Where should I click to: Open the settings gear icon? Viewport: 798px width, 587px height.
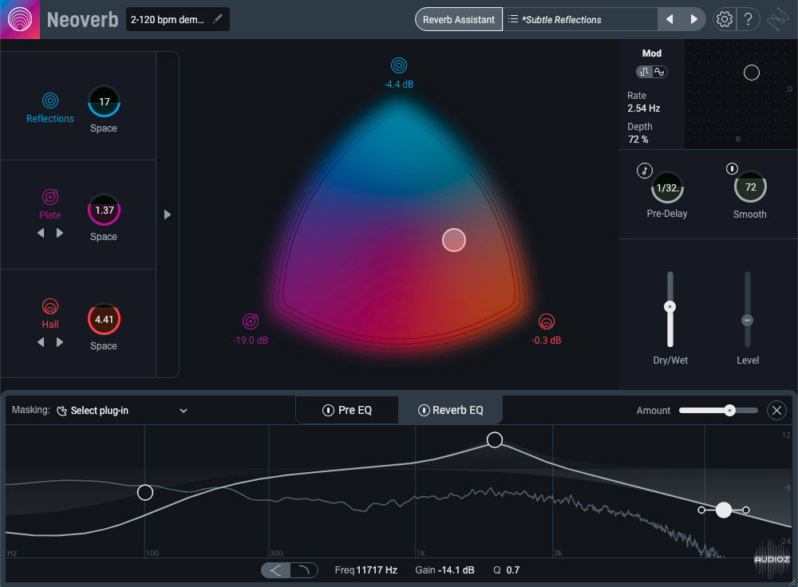724,19
